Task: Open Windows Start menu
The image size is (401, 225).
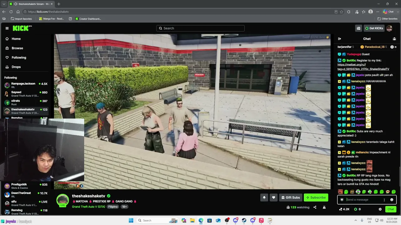Action: pyautogui.click(x=131, y=220)
